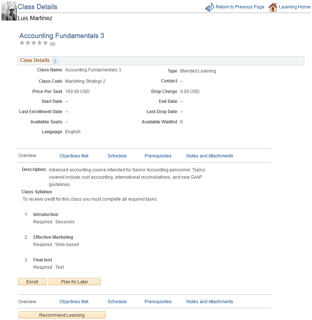Click the Learning Home house icon
Image resolution: width=312 pixels, height=320 pixels.
point(273,7)
